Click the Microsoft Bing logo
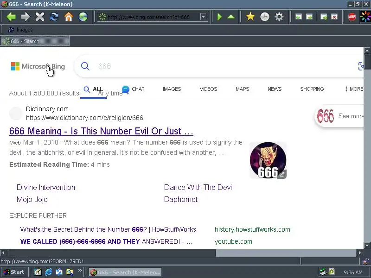Screen dimensions: 371x278 38,66
